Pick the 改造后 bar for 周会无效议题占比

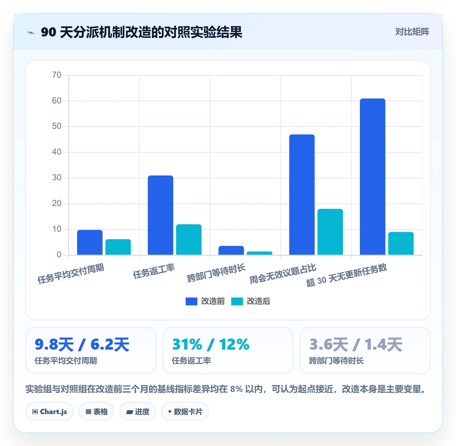click(330, 232)
